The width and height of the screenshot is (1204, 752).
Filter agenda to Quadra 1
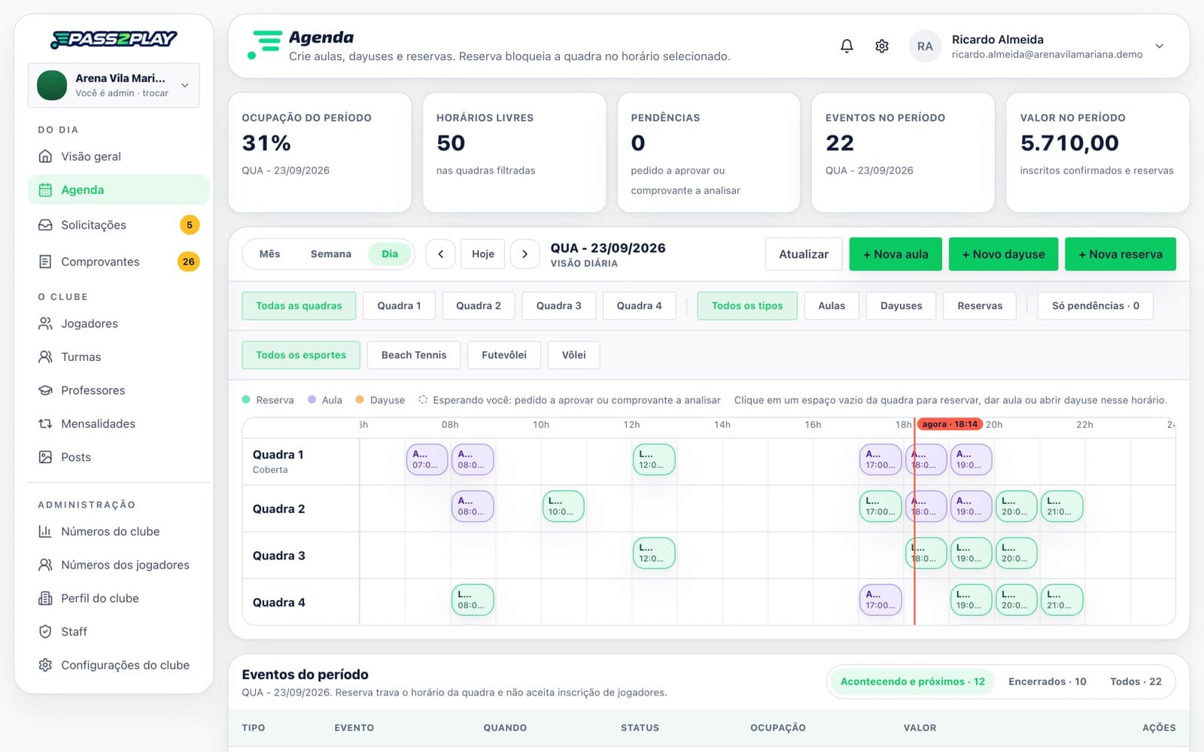point(399,305)
